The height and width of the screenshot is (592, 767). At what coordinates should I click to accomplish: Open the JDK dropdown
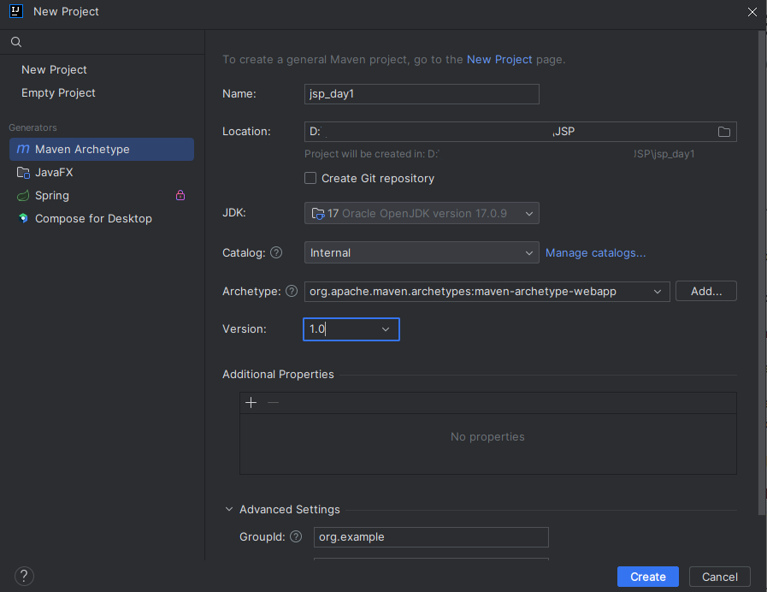point(422,213)
